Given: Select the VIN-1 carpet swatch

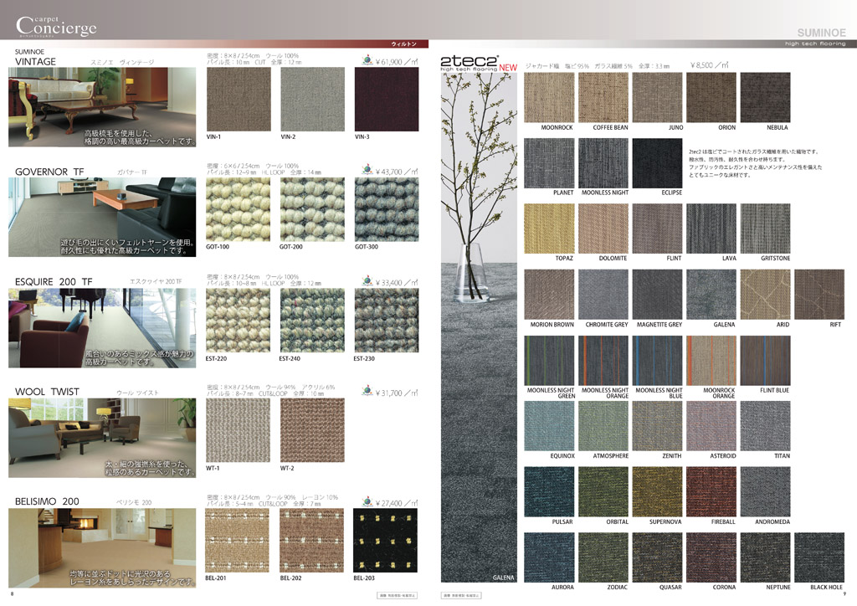Looking at the screenshot, I should [x=239, y=99].
